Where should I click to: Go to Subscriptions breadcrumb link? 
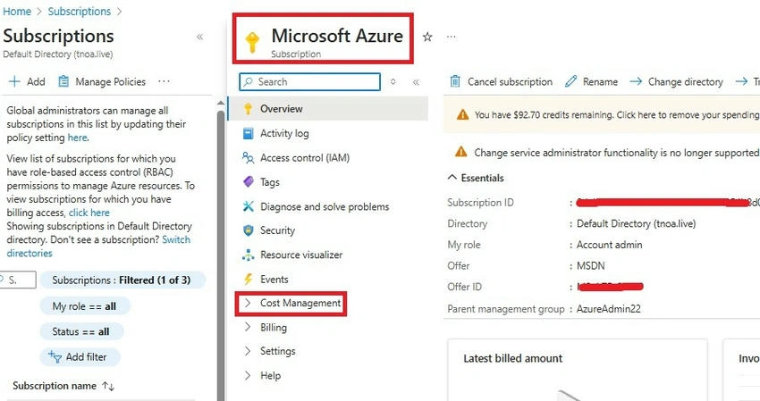point(79,11)
